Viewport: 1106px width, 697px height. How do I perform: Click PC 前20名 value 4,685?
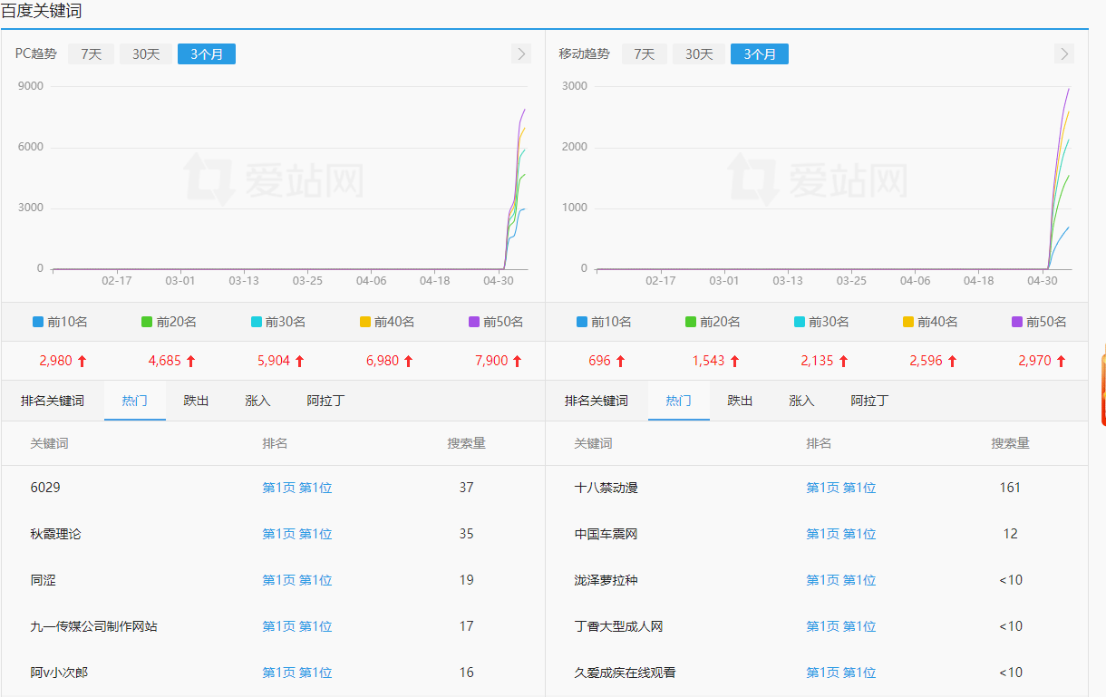pyautogui.click(x=165, y=361)
